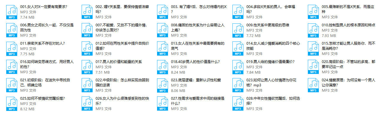Click file name 019.男人给的情绪价值最廉价?

(x=270, y=62)
